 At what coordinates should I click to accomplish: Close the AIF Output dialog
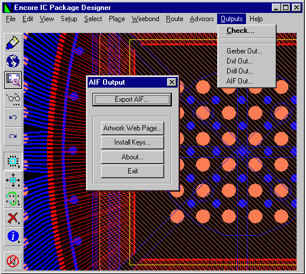[172, 82]
